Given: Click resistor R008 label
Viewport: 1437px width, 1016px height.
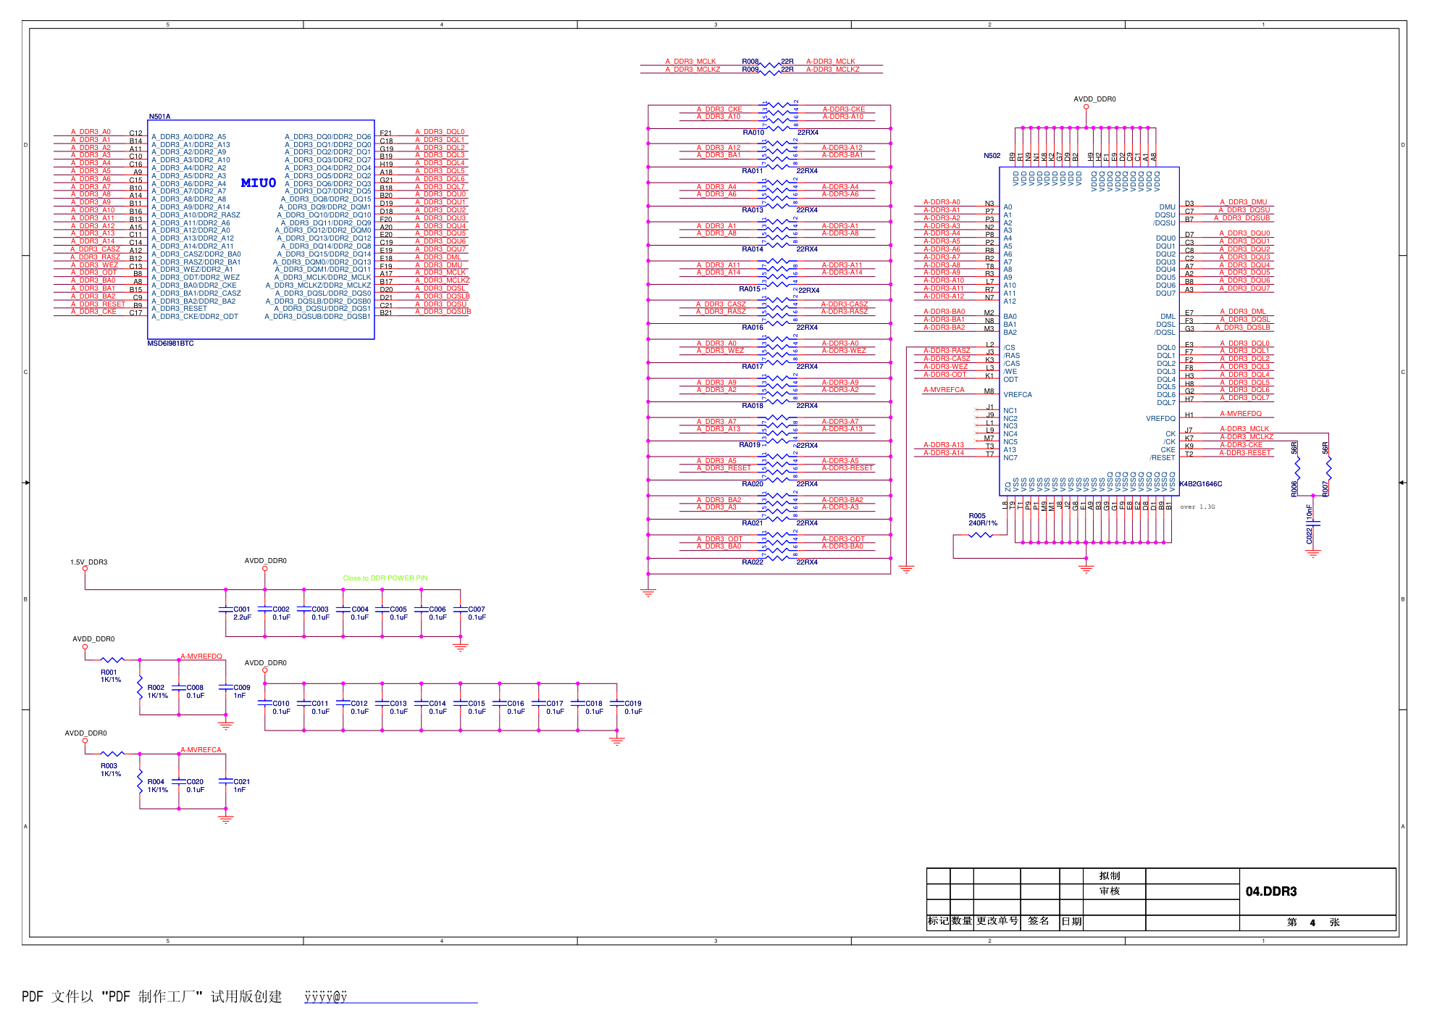Looking at the screenshot, I should 750,62.
